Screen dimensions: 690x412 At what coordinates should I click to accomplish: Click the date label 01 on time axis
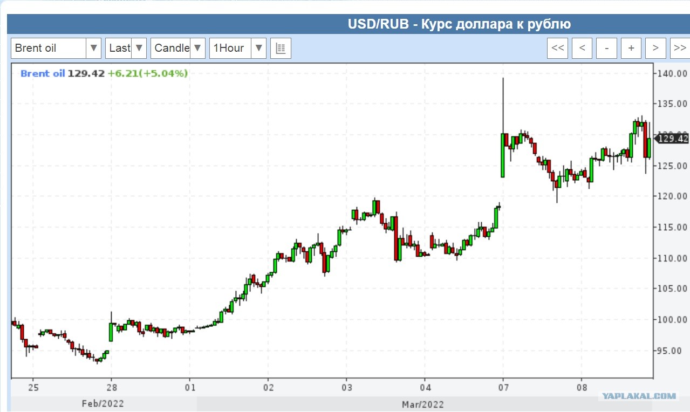coord(189,388)
